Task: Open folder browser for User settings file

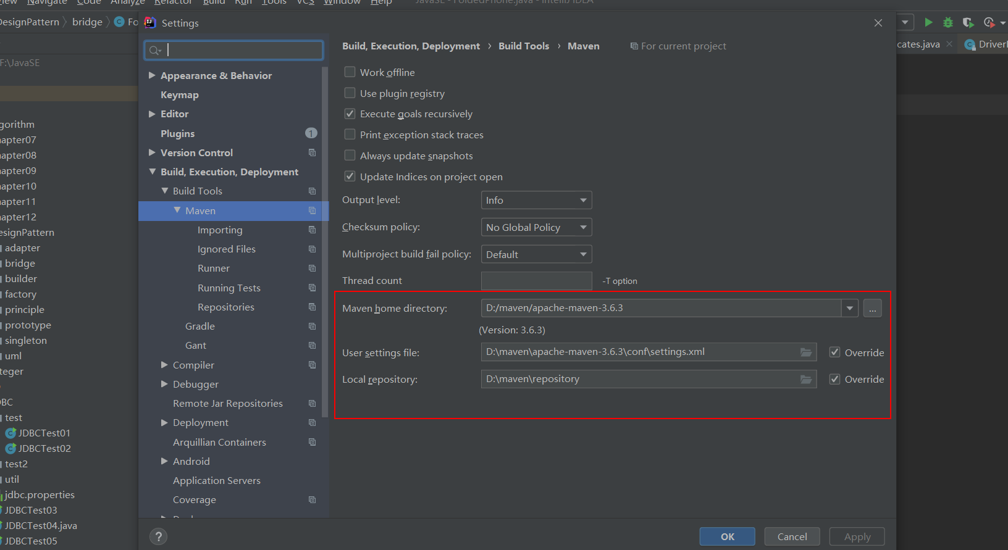Action: (806, 352)
